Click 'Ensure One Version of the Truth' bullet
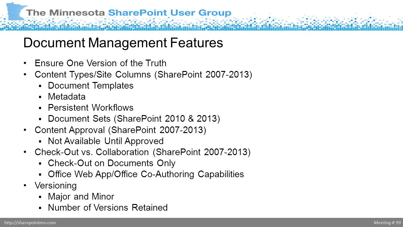Viewport: 403px width, 227px height. (100, 63)
